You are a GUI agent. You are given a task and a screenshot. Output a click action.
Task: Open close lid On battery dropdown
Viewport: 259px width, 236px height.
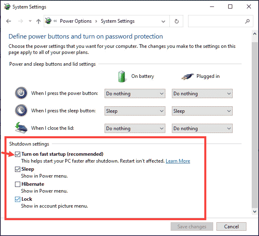pyautogui.click(x=135, y=129)
